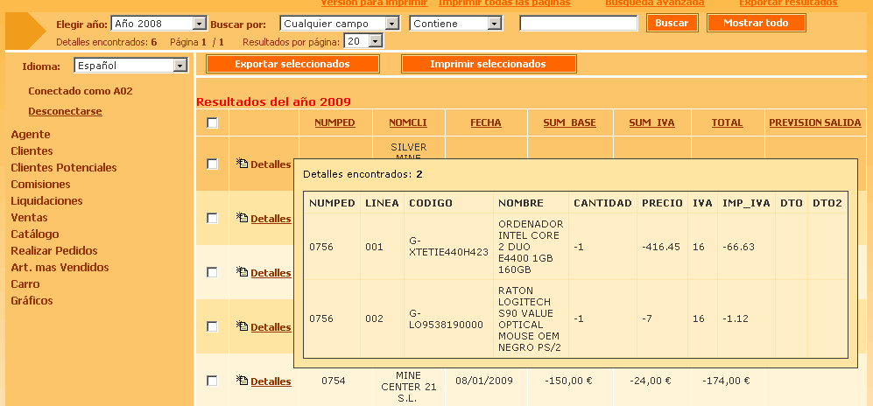This screenshot has width=873, height=406.
Task: Open the Catálogo menu item
Action: click(35, 234)
